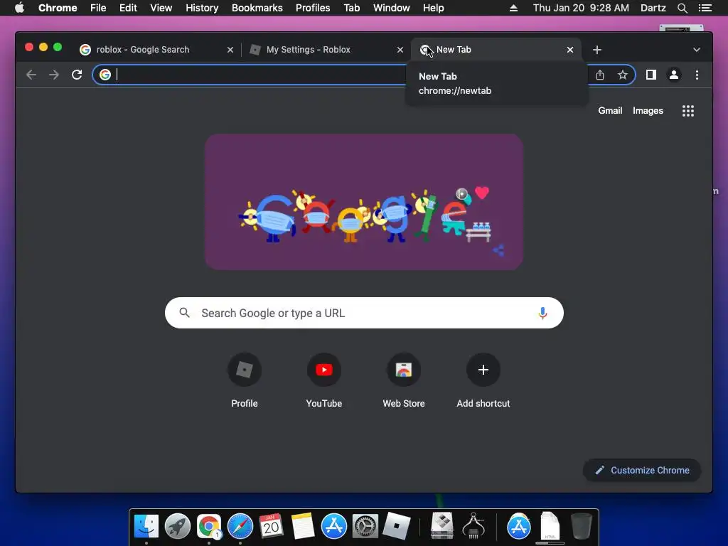Open Control Center list icon in menu bar

click(705, 8)
